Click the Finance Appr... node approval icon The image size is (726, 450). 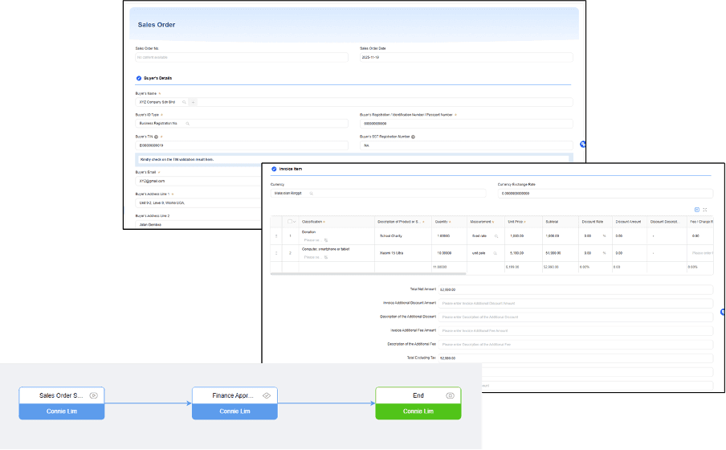pyautogui.click(x=267, y=396)
